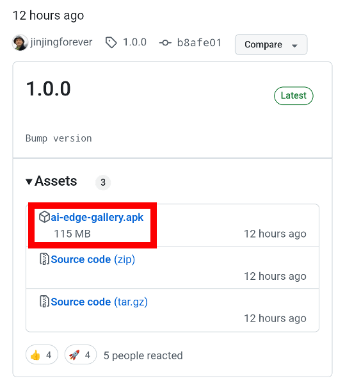Open jinjingforever's avatar image
The width and height of the screenshot is (345, 390).
click(20, 42)
